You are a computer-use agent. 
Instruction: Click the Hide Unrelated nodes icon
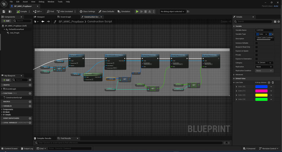pos(58,12)
